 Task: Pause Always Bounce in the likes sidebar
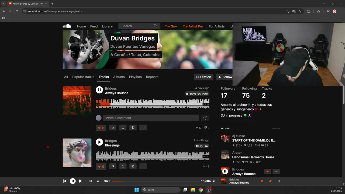tap(225, 171)
